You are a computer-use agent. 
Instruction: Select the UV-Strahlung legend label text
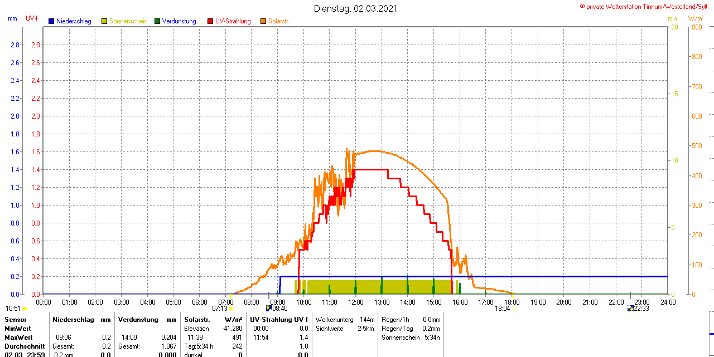pyautogui.click(x=233, y=21)
